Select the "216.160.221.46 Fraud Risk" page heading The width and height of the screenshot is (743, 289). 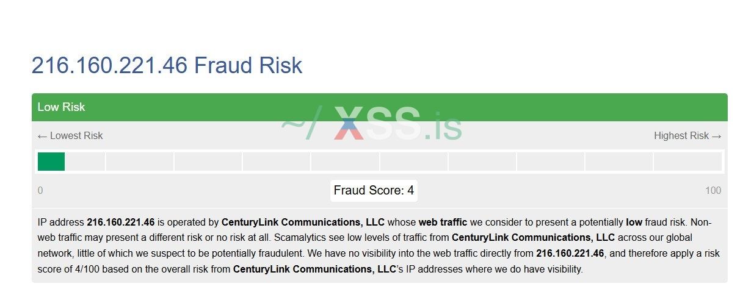tap(167, 66)
